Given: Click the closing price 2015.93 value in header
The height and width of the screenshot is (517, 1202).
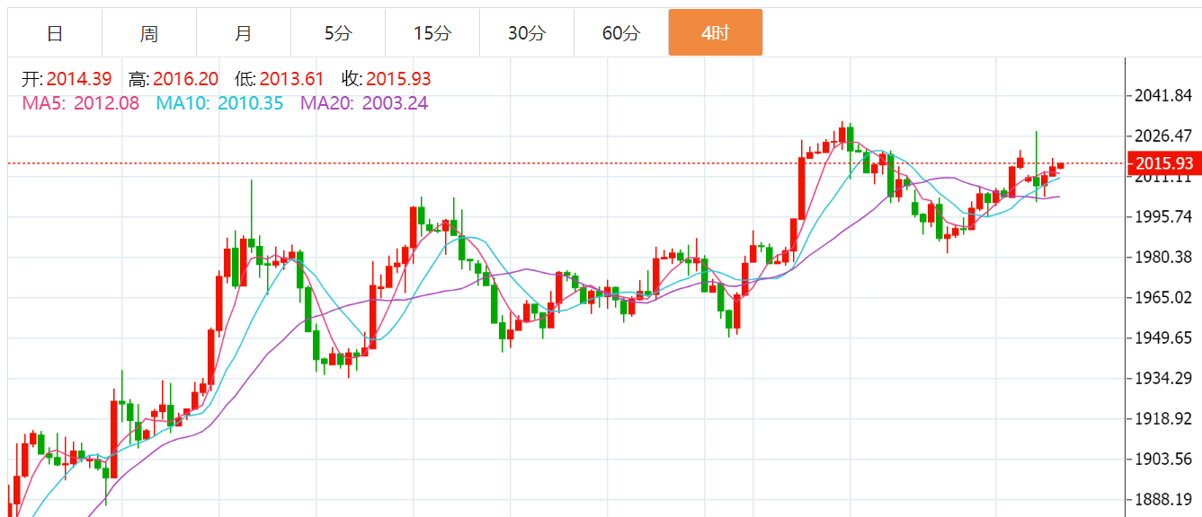Looking at the screenshot, I should tap(398, 79).
